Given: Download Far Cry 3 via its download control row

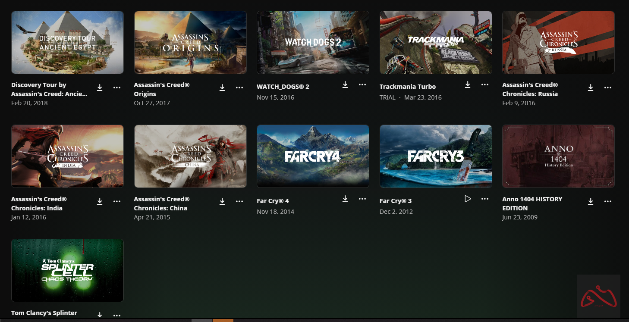Looking at the screenshot, I should [x=467, y=199].
